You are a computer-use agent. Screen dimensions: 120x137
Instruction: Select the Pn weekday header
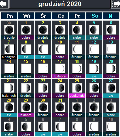click(9, 16)
